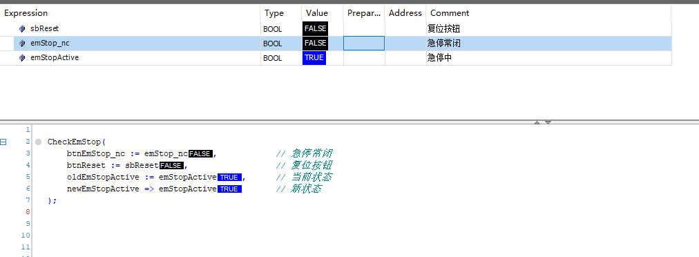699x257 pixels.
Task: Select the emStopActive row name
Action: click(55, 57)
